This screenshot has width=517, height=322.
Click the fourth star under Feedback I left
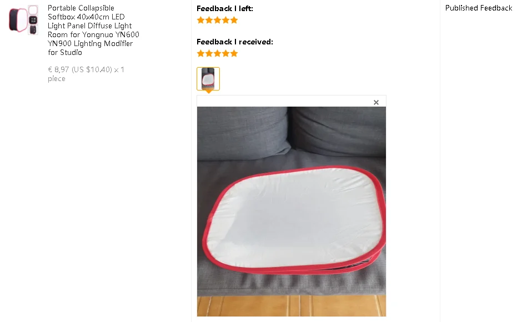(226, 21)
